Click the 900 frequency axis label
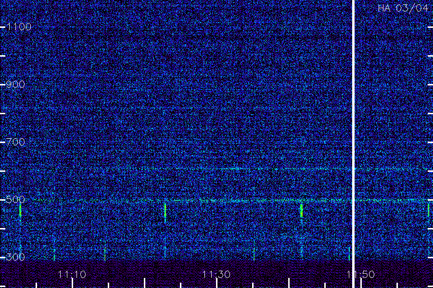The image size is (433, 288). (15, 84)
